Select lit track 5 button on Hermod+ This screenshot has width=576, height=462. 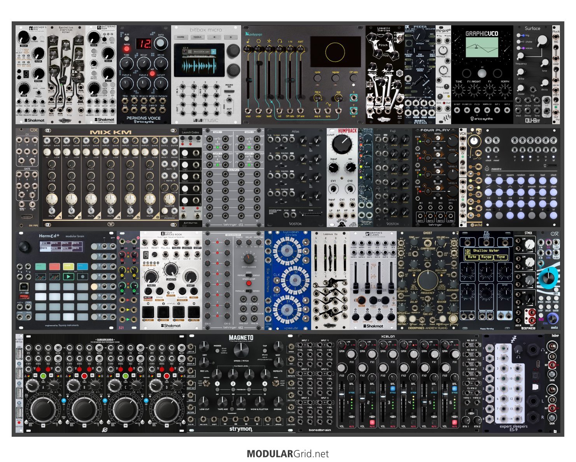[x=95, y=287]
